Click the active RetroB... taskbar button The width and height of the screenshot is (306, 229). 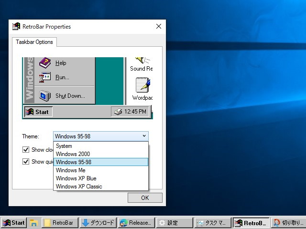click(251, 223)
